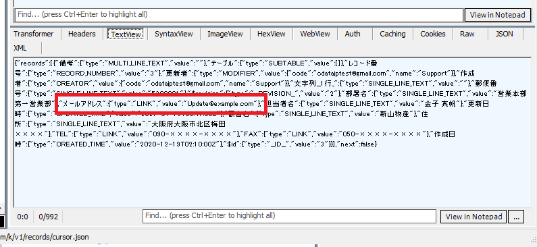537x247 pixels.
Task: Switch to the Raw tab
Action: coord(467,34)
